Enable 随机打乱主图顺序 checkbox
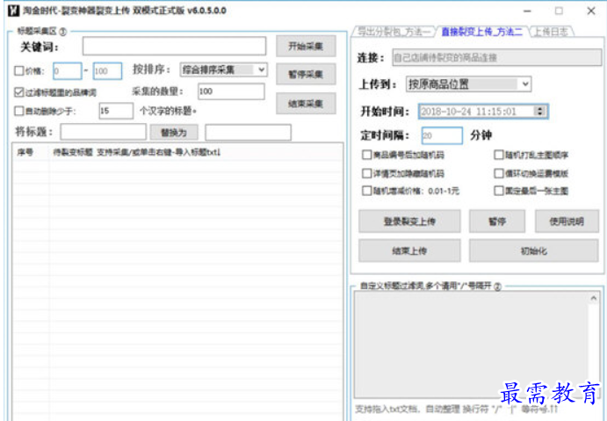The image size is (607, 421). pos(499,155)
